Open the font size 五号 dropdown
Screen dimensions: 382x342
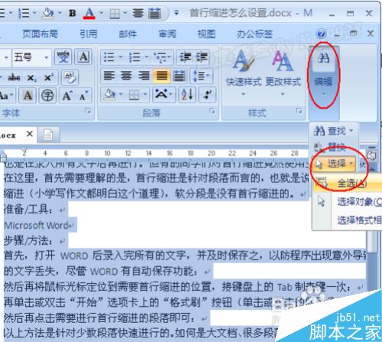pyautogui.click(x=46, y=57)
